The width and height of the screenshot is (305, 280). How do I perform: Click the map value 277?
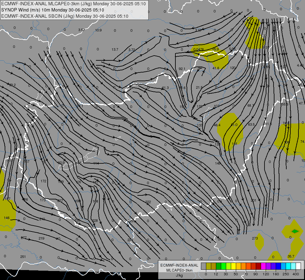click(x=24, y=238)
